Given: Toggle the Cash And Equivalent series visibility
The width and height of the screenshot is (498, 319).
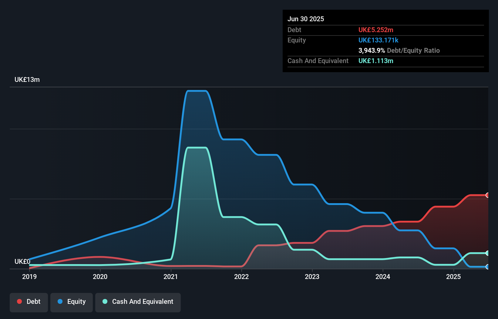Looking at the screenshot, I should click(x=138, y=302).
